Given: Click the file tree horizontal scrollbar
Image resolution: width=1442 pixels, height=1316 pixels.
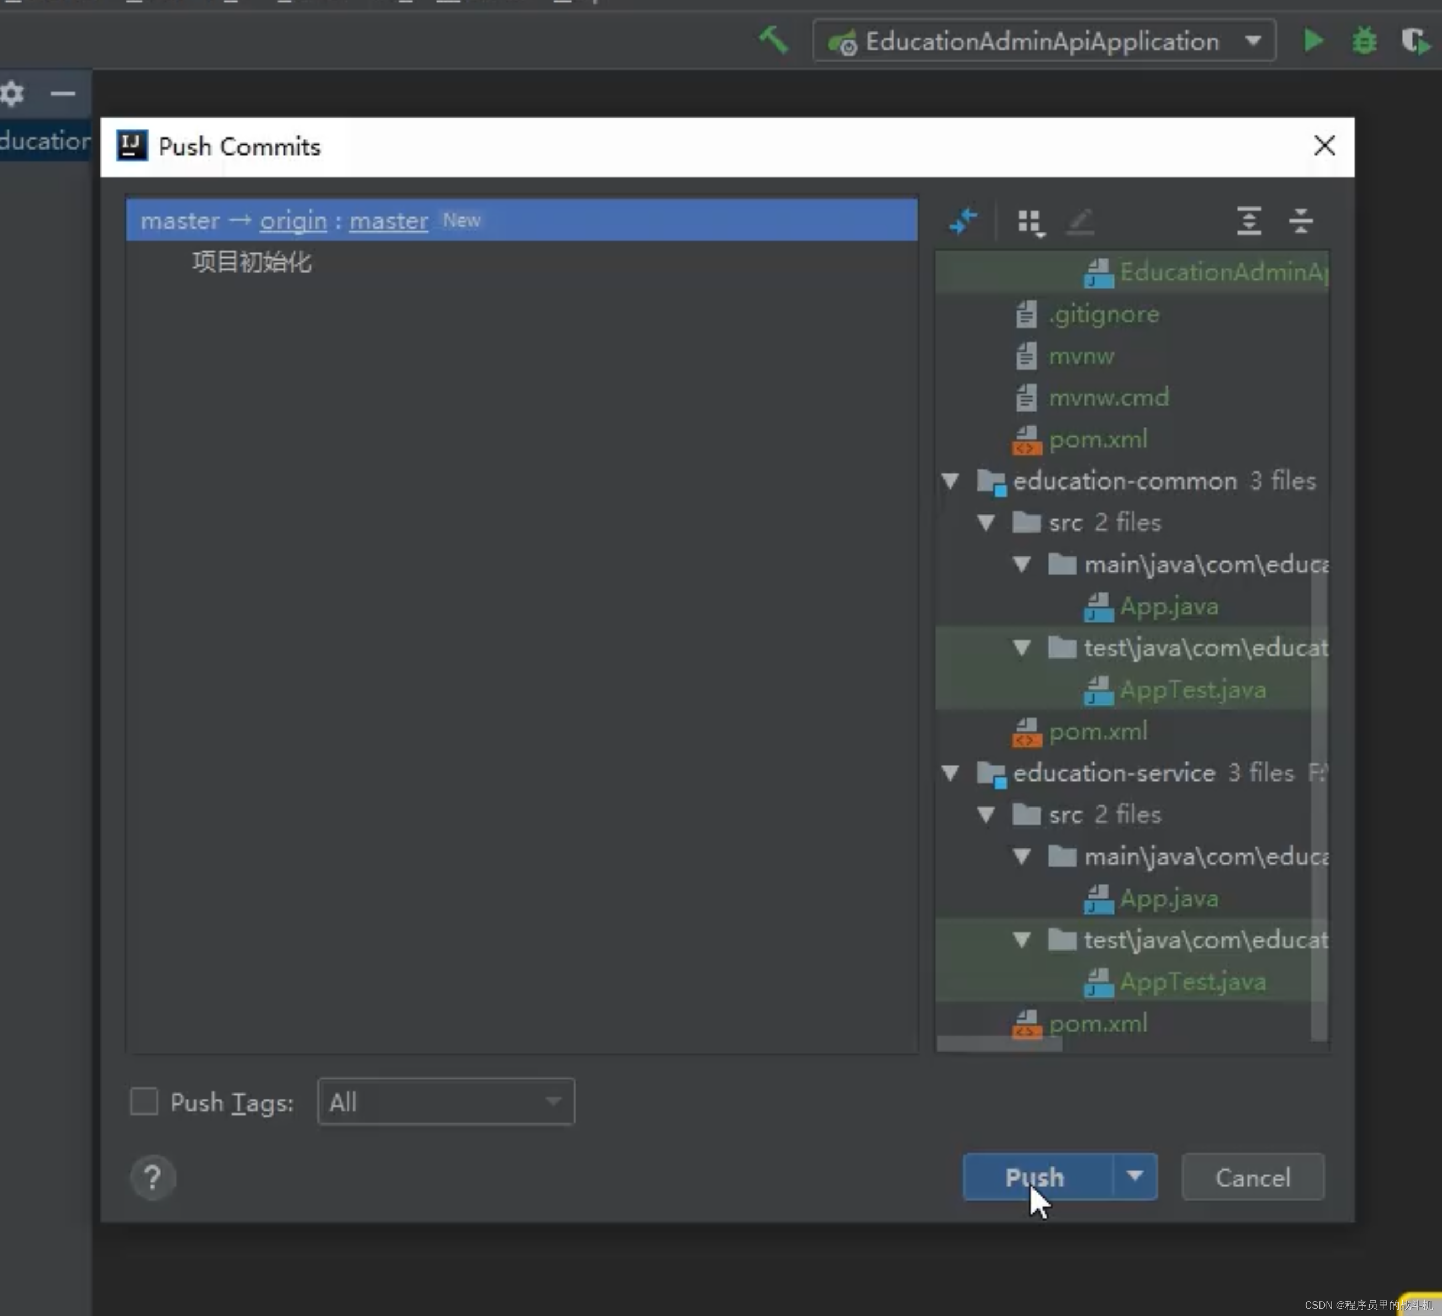Looking at the screenshot, I should tap(999, 1044).
